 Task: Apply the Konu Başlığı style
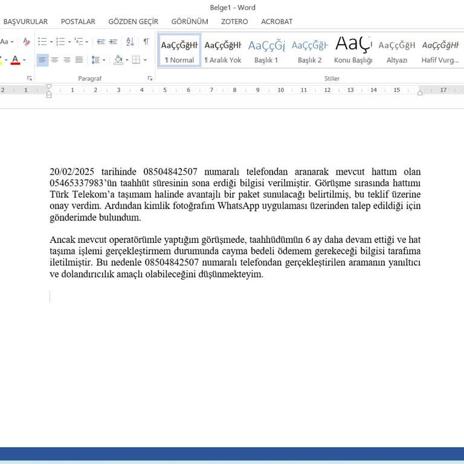click(353, 50)
